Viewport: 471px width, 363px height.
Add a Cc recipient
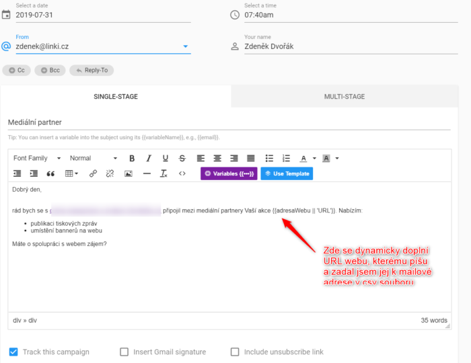tap(17, 70)
